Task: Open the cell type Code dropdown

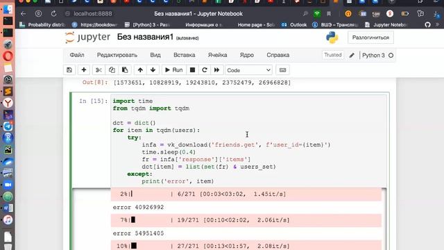Action: coord(248,70)
